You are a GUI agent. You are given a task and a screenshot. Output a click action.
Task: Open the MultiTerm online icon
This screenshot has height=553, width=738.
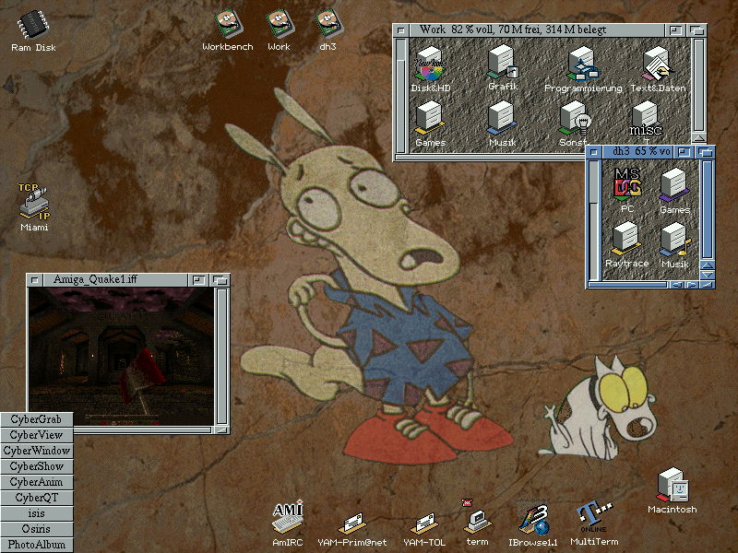[x=593, y=519]
